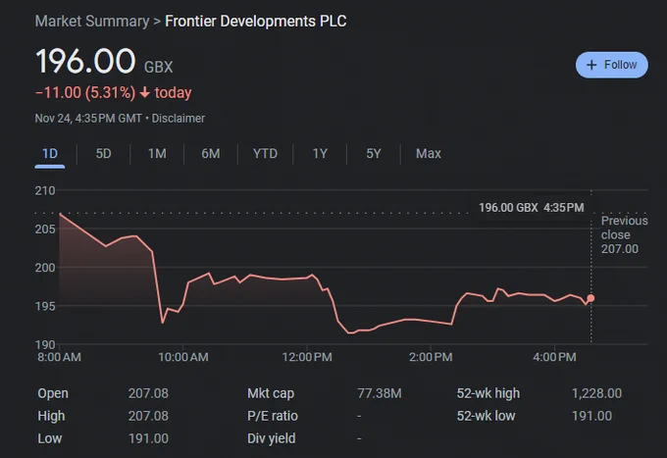Click the Previous close 207.00 label
Viewport: 667px width, 458px height.
[x=624, y=234]
